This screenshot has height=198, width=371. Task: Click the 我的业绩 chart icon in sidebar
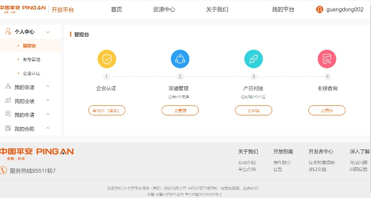coord(8,100)
